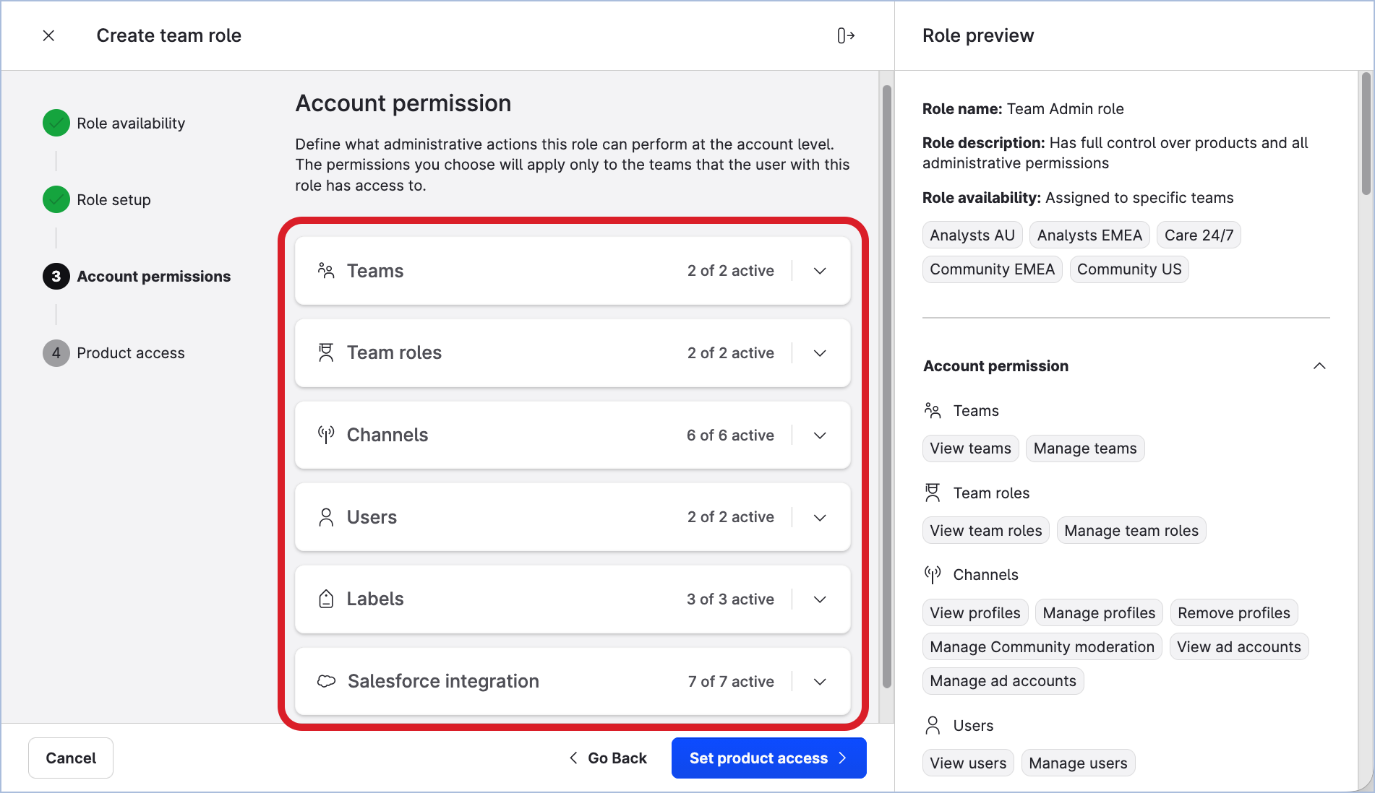Go to the Role setup step
Image resolution: width=1375 pixels, height=793 pixels.
click(113, 200)
